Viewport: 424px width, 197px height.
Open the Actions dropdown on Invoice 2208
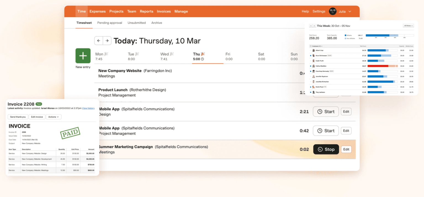pos(54,117)
